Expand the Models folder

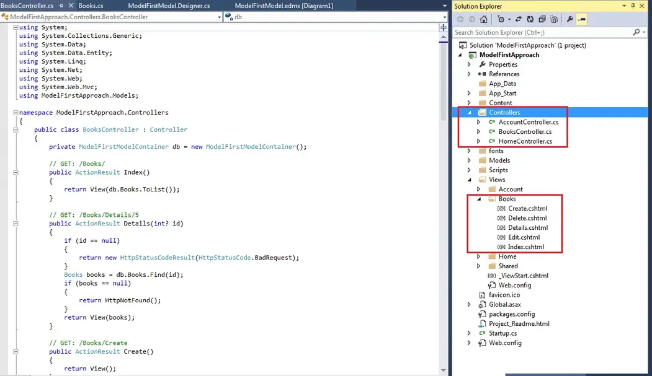point(469,160)
